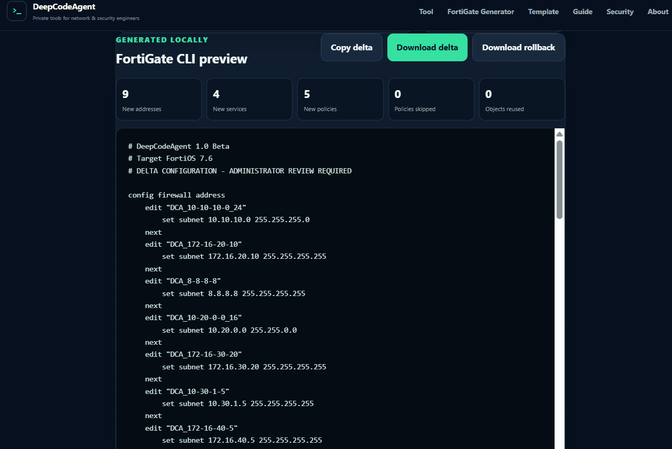Image resolution: width=672 pixels, height=449 pixels.
Task: Click the Copy delta button
Action: (x=352, y=47)
